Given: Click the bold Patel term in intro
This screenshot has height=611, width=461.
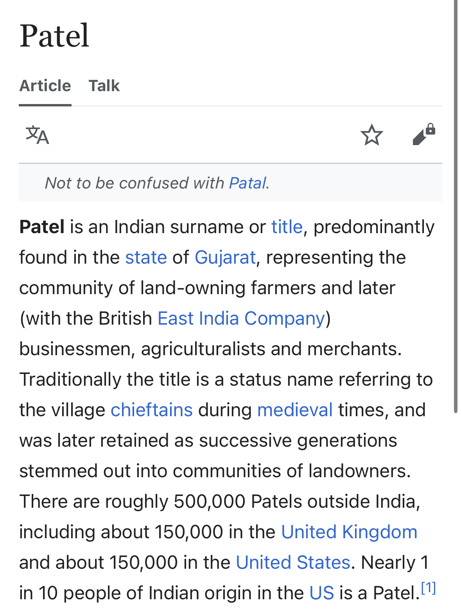Looking at the screenshot, I should click(42, 227).
